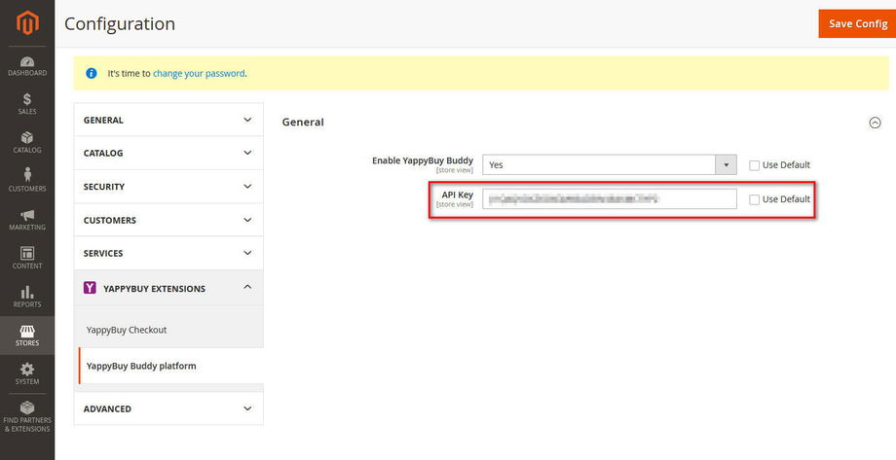Screen dimensions: 896x460
Task: Click the Configuration page title
Action: pos(120,24)
